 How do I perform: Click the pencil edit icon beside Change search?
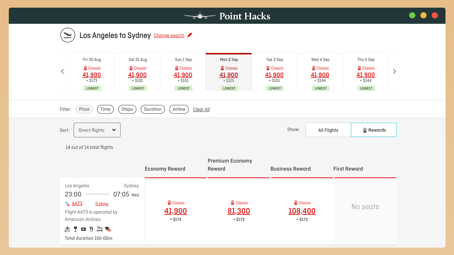[190, 35]
